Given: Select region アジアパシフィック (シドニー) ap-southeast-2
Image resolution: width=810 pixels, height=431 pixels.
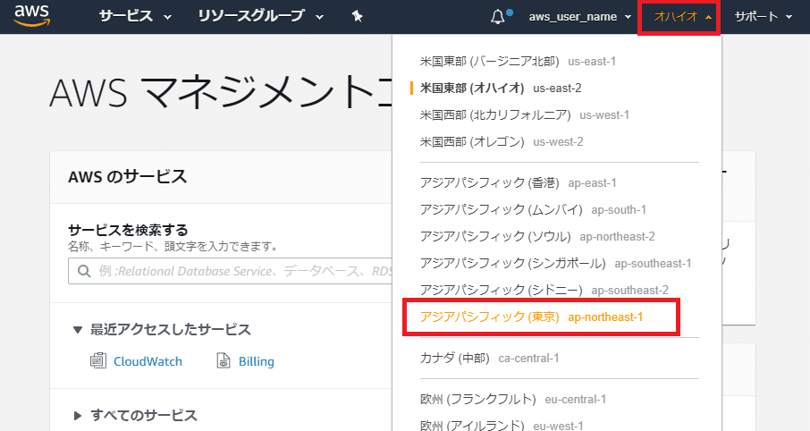Looking at the screenshot, I should click(544, 291).
